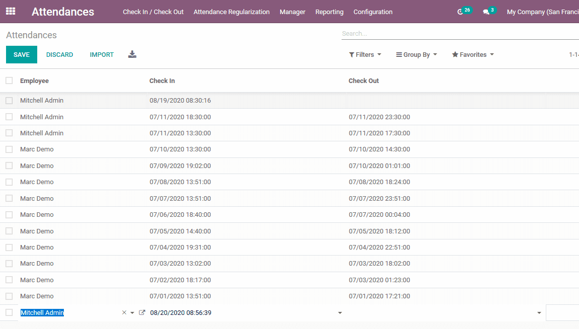Click the Mitchell Admin employee input field
The image size is (579, 329).
tap(70, 313)
